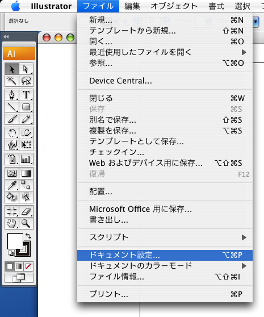
Task: Choose テンプレートから新規...
Action: point(165,31)
